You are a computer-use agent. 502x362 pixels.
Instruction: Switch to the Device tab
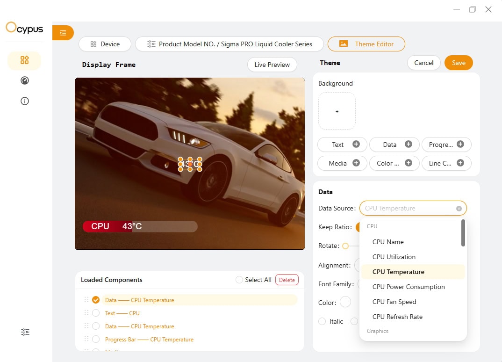[x=105, y=44]
